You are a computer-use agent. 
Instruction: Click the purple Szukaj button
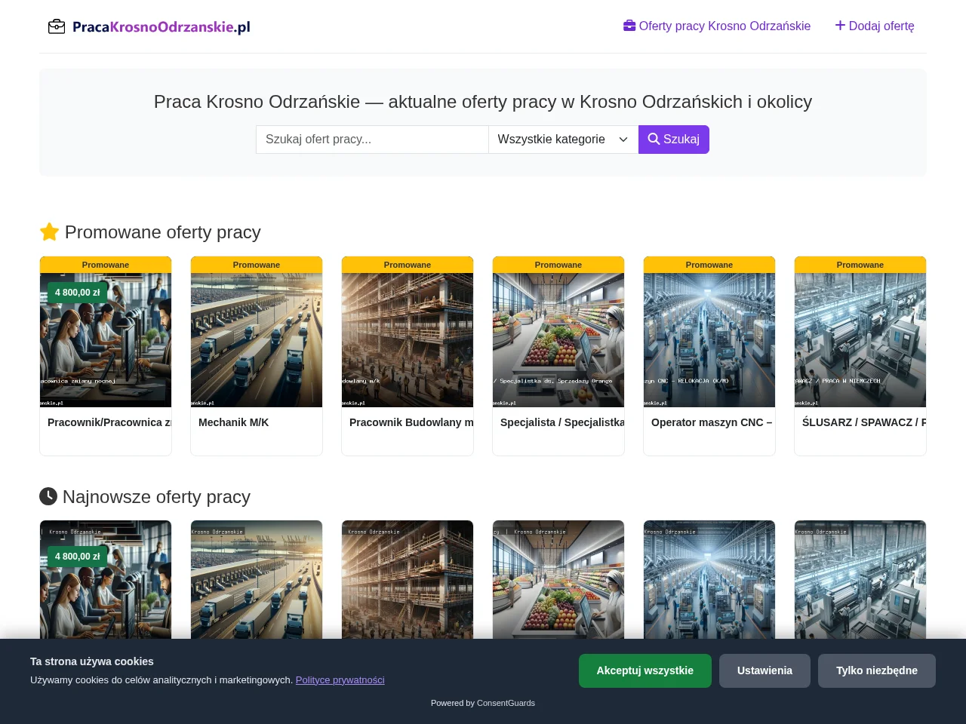pyautogui.click(x=674, y=140)
